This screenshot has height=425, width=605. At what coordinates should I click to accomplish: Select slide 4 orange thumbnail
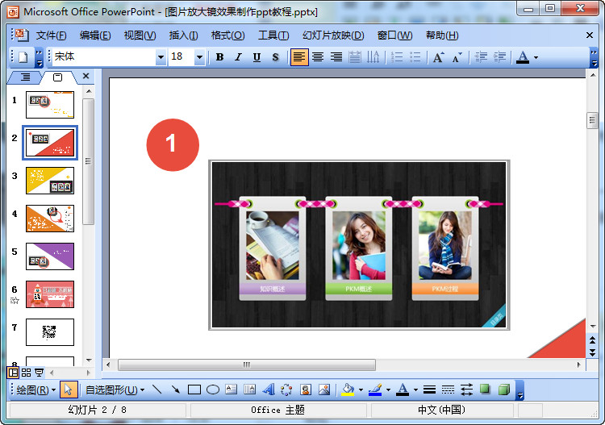(50, 219)
